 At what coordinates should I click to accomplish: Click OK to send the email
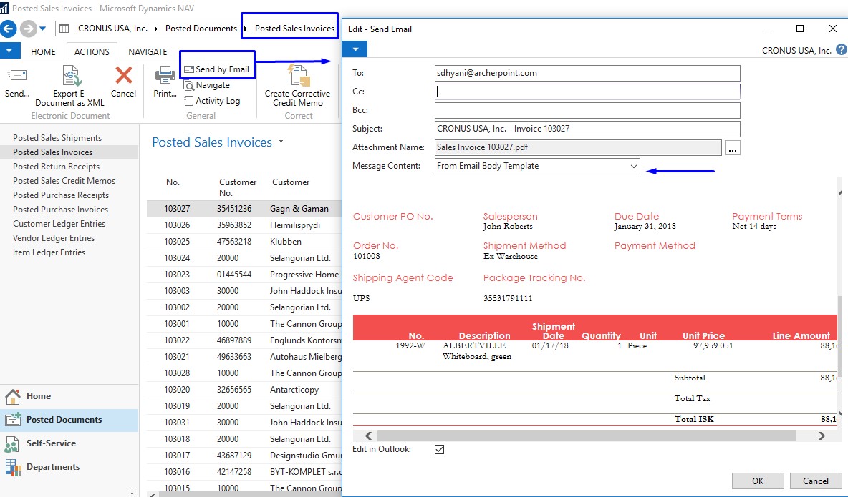(758, 481)
